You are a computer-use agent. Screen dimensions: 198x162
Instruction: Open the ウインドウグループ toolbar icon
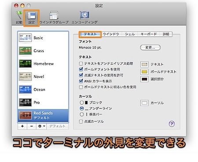[54, 18]
